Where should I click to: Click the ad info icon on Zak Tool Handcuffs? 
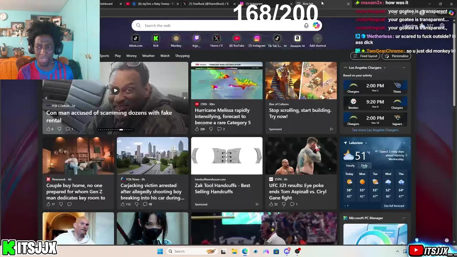pos(257,204)
